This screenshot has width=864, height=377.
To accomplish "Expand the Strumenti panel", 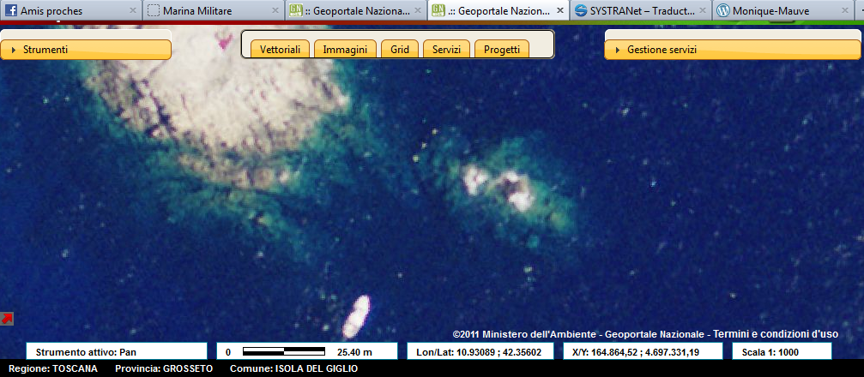I will (x=86, y=50).
